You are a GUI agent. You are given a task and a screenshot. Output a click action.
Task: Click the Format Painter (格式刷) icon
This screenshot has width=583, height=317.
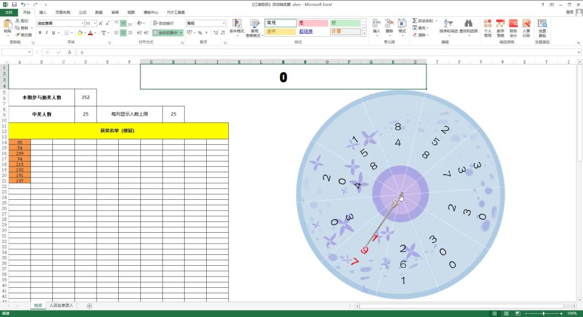click(18, 35)
